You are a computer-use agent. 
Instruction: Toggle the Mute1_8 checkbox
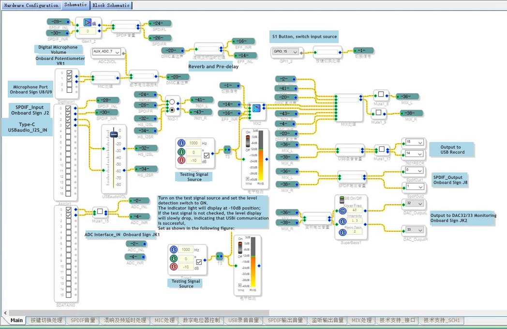(381, 95)
